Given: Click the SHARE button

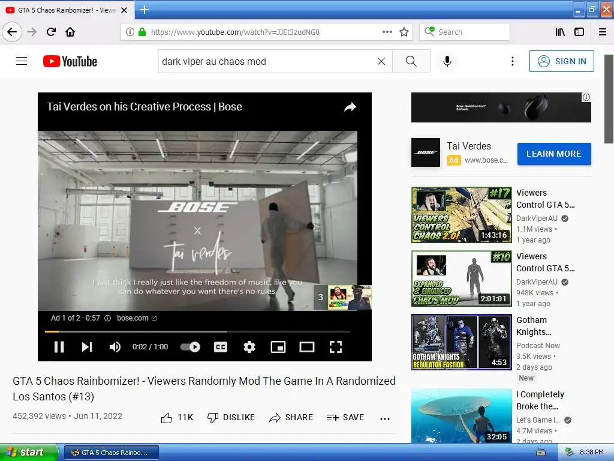Looking at the screenshot, I should coord(291,418).
